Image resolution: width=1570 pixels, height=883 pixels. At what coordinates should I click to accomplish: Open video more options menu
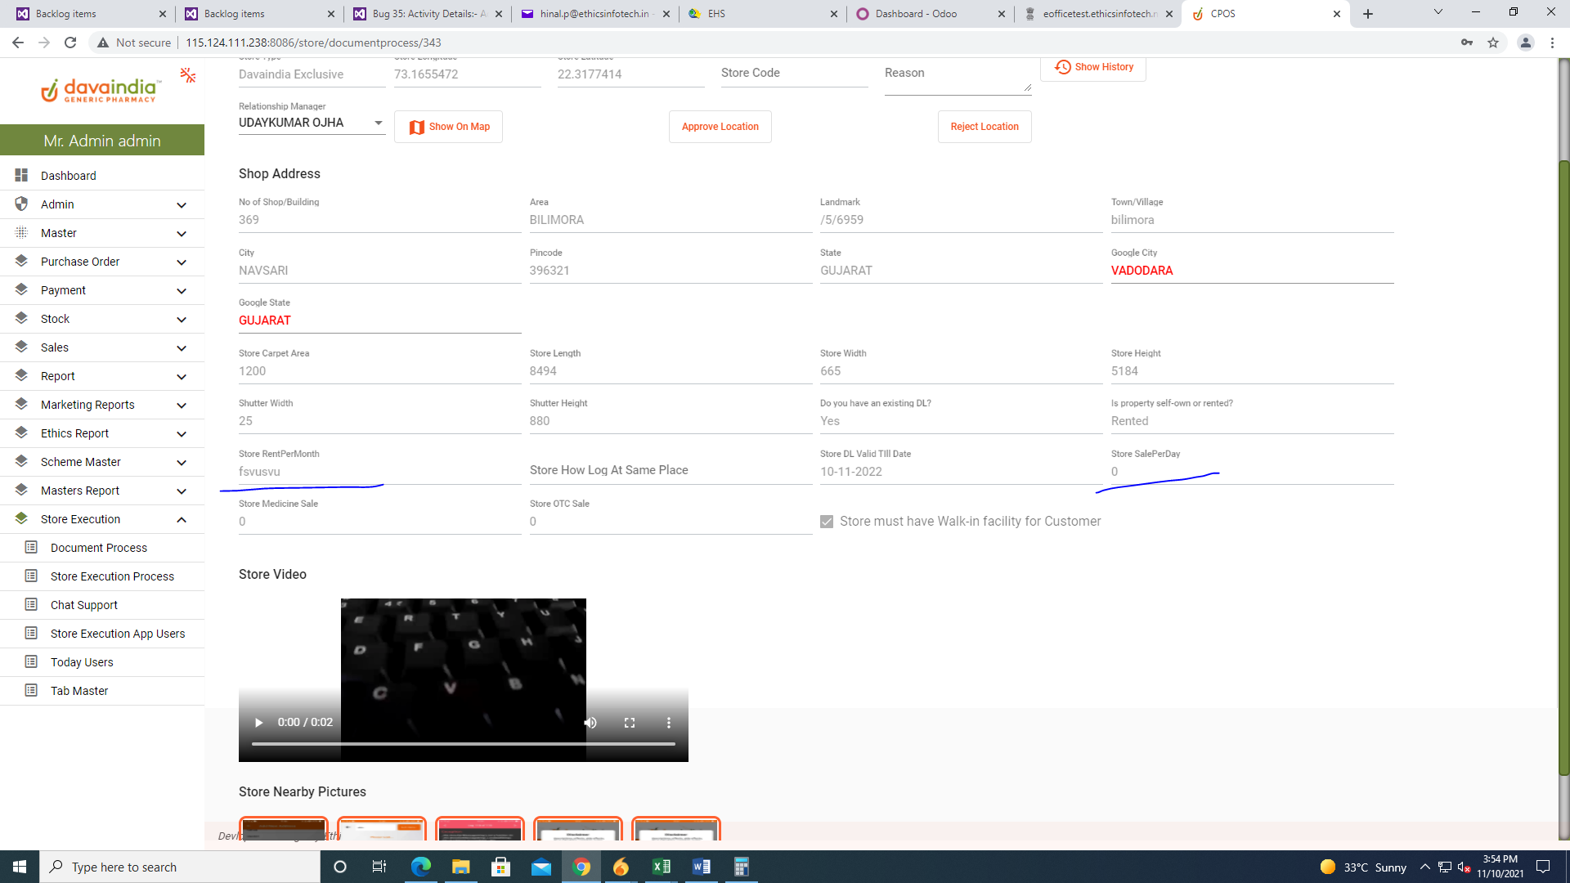coord(669,723)
